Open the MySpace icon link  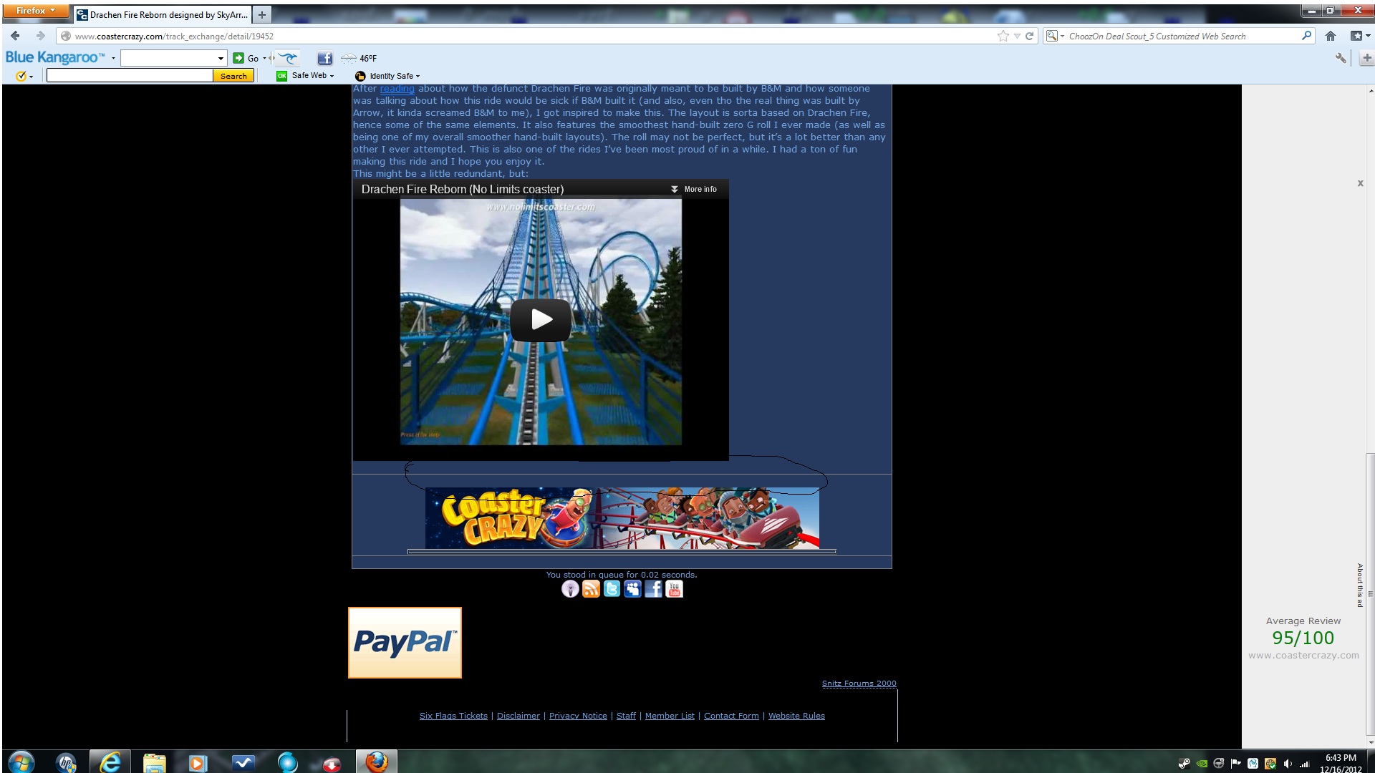pyautogui.click(x=632, y=589)
